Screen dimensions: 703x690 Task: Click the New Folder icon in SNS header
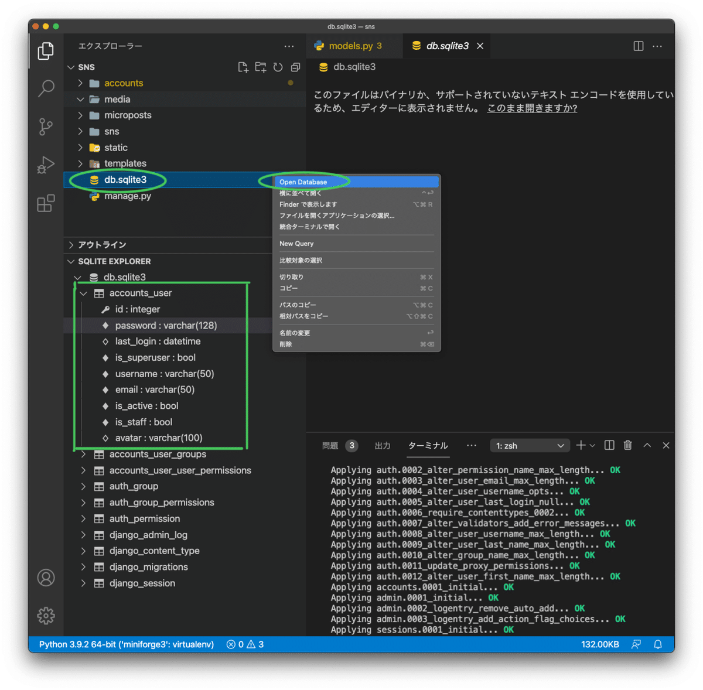coord(261,67)
